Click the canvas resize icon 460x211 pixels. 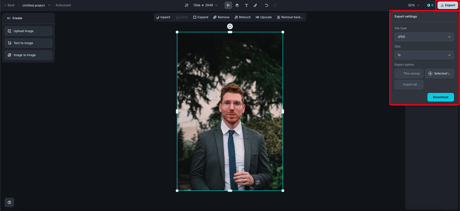tap(187, 5)
